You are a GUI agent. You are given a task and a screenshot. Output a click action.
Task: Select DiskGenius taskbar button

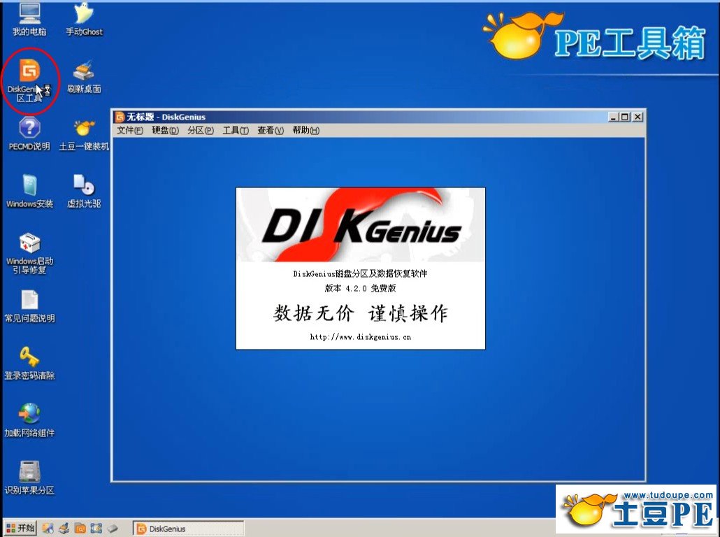point(188,529)
